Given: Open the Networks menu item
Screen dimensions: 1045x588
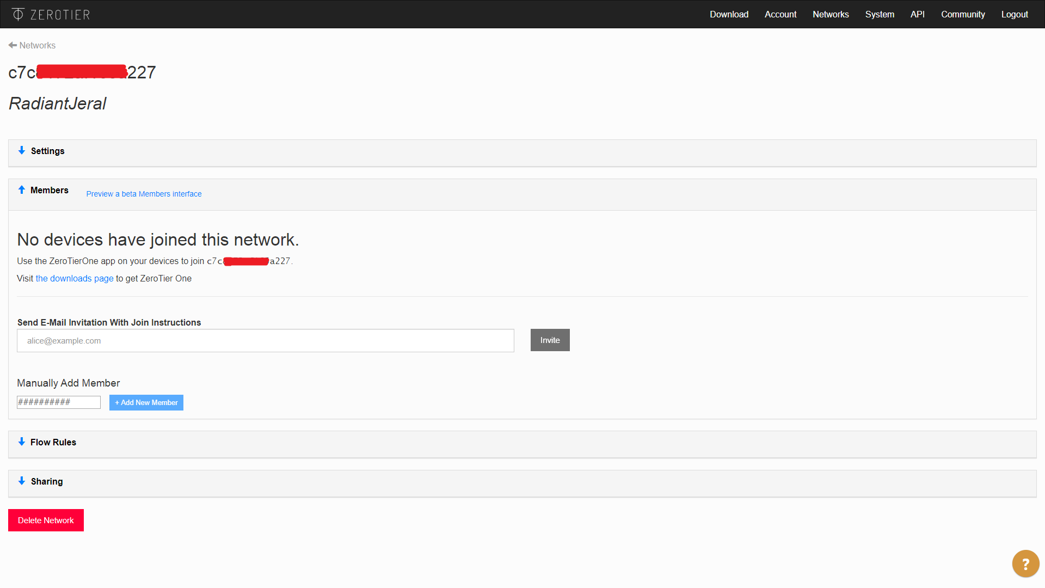Looking at the screenshot, I should (831, 14).
